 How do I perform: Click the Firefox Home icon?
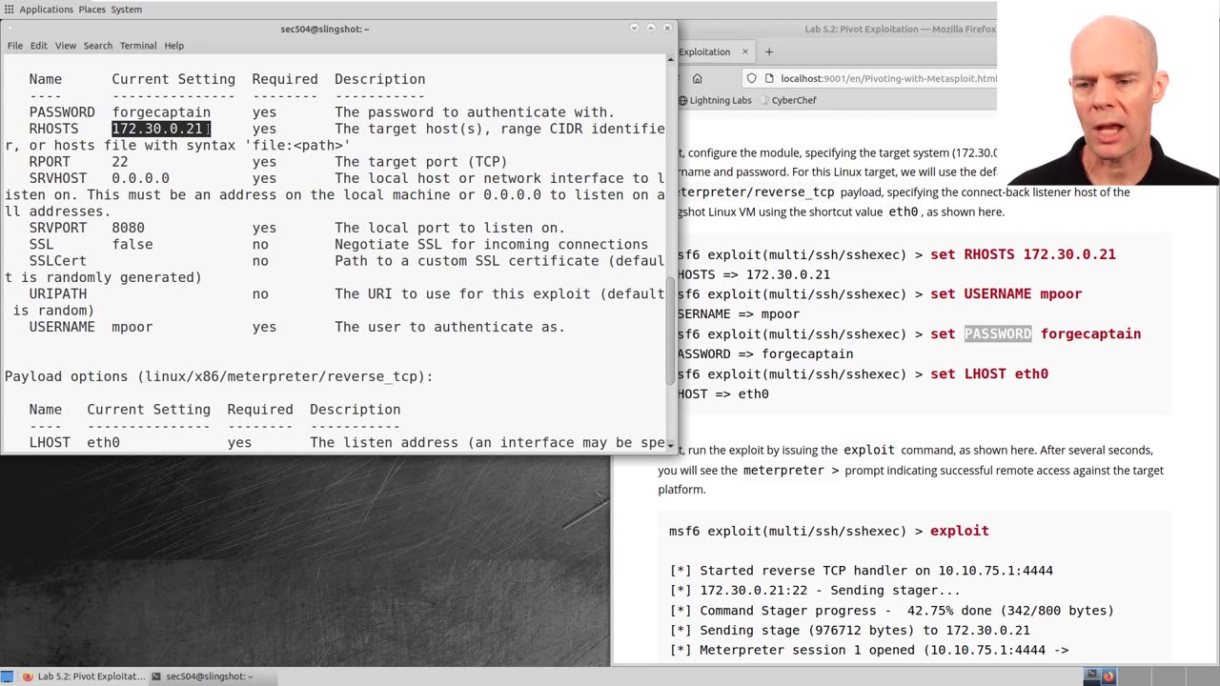point(697,78)
